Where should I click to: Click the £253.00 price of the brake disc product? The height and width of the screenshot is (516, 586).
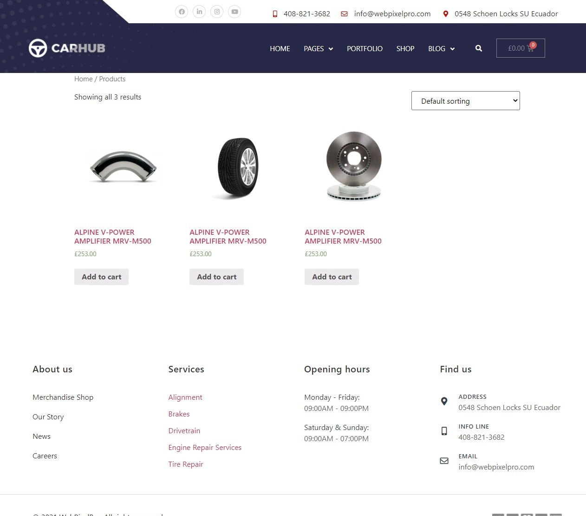coord(316,254)
